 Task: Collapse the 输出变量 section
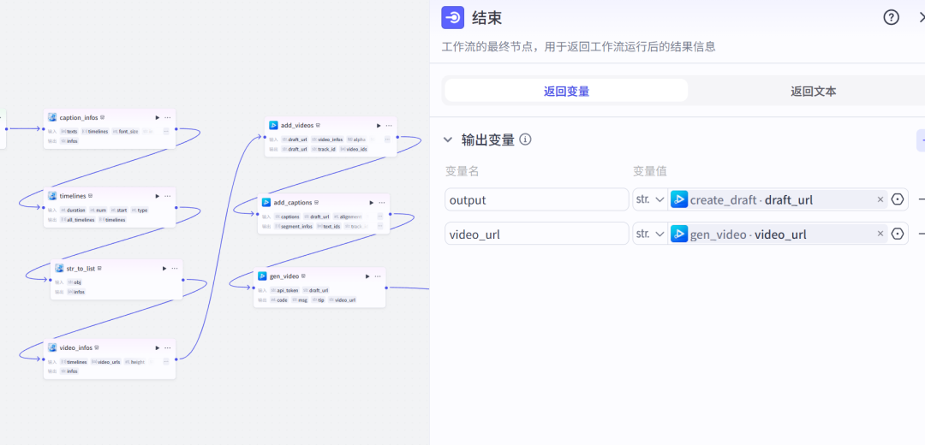click(448, 139)
